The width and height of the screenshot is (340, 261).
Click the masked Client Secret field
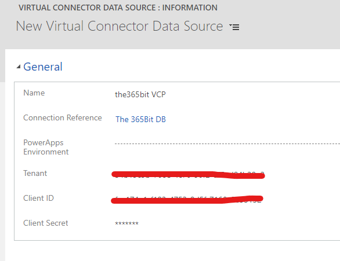(126, 223)
